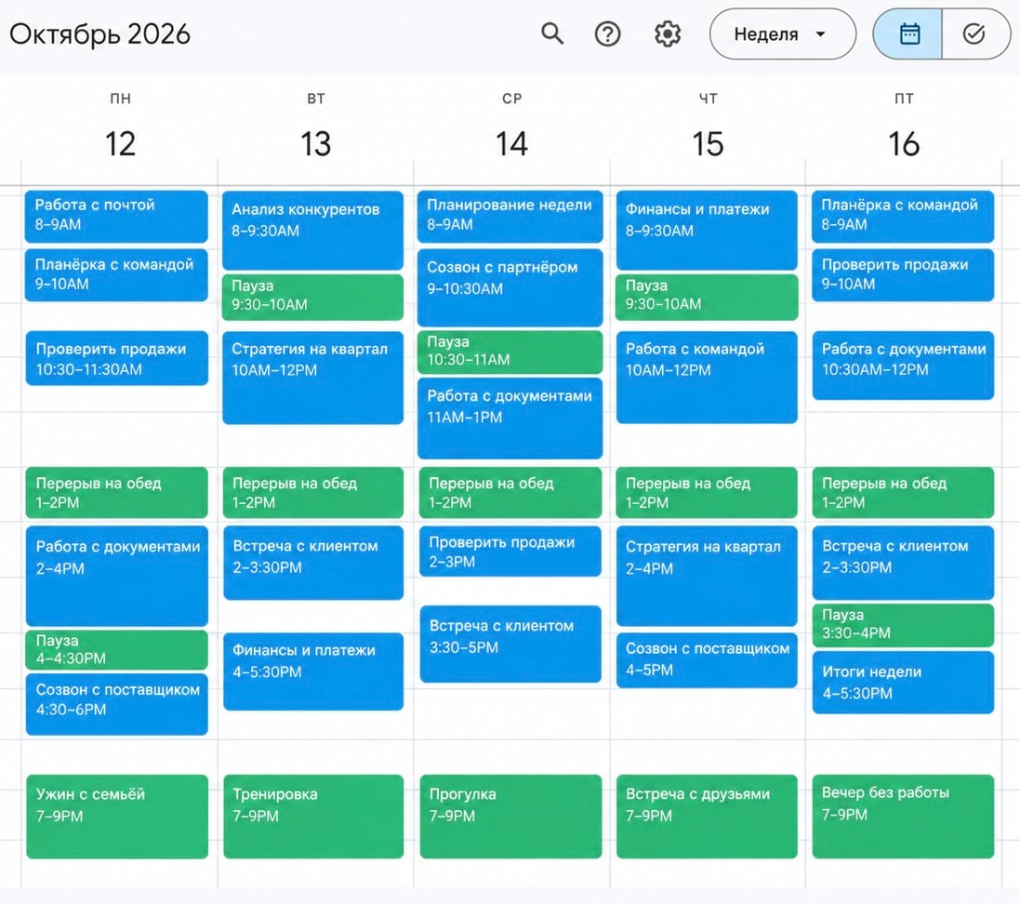Open Финансы и платежи 8–9:30AM event
The image size is (1020, 904).
pos(707,230)
